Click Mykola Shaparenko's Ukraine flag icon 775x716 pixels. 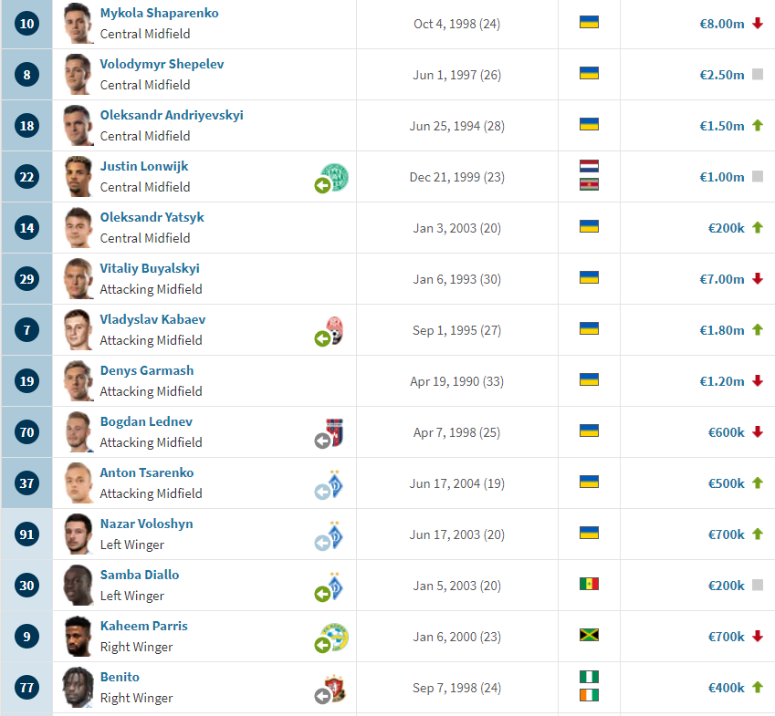pyautogui.click(x=589, y=21)
